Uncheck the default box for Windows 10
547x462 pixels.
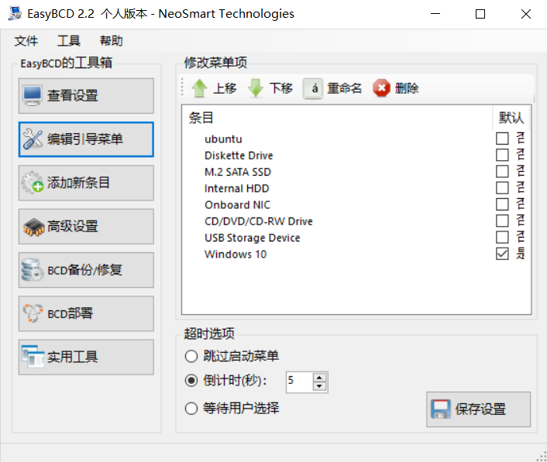[x=502, y=254]
